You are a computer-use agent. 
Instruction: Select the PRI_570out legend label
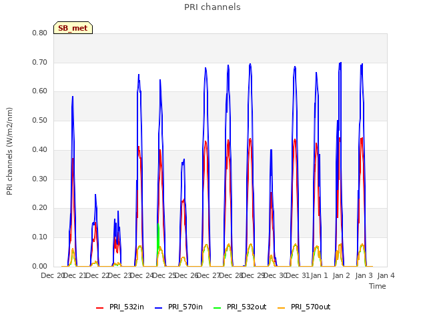(x=310, y=307)
